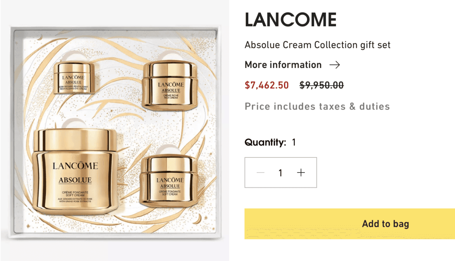This screenshot has height=261, width=455.
Task: Decrease quantity with the minus icon
Action: coord(260,173)
